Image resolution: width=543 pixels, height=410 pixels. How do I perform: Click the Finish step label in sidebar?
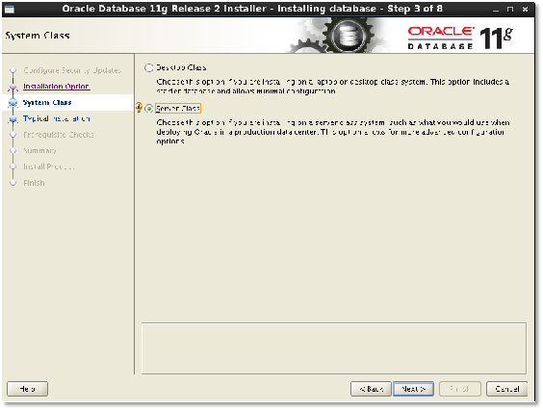pyautogui.click(x=34, y=183)
